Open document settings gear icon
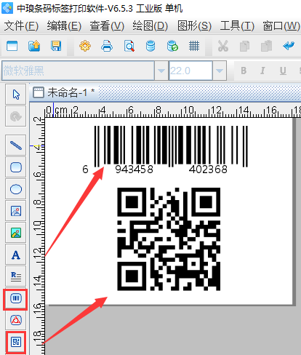Screen dimensions: 301x355 click(x=85, y=46)
